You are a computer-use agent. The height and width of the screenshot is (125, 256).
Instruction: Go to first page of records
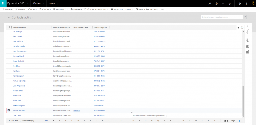tap(225, 121)
